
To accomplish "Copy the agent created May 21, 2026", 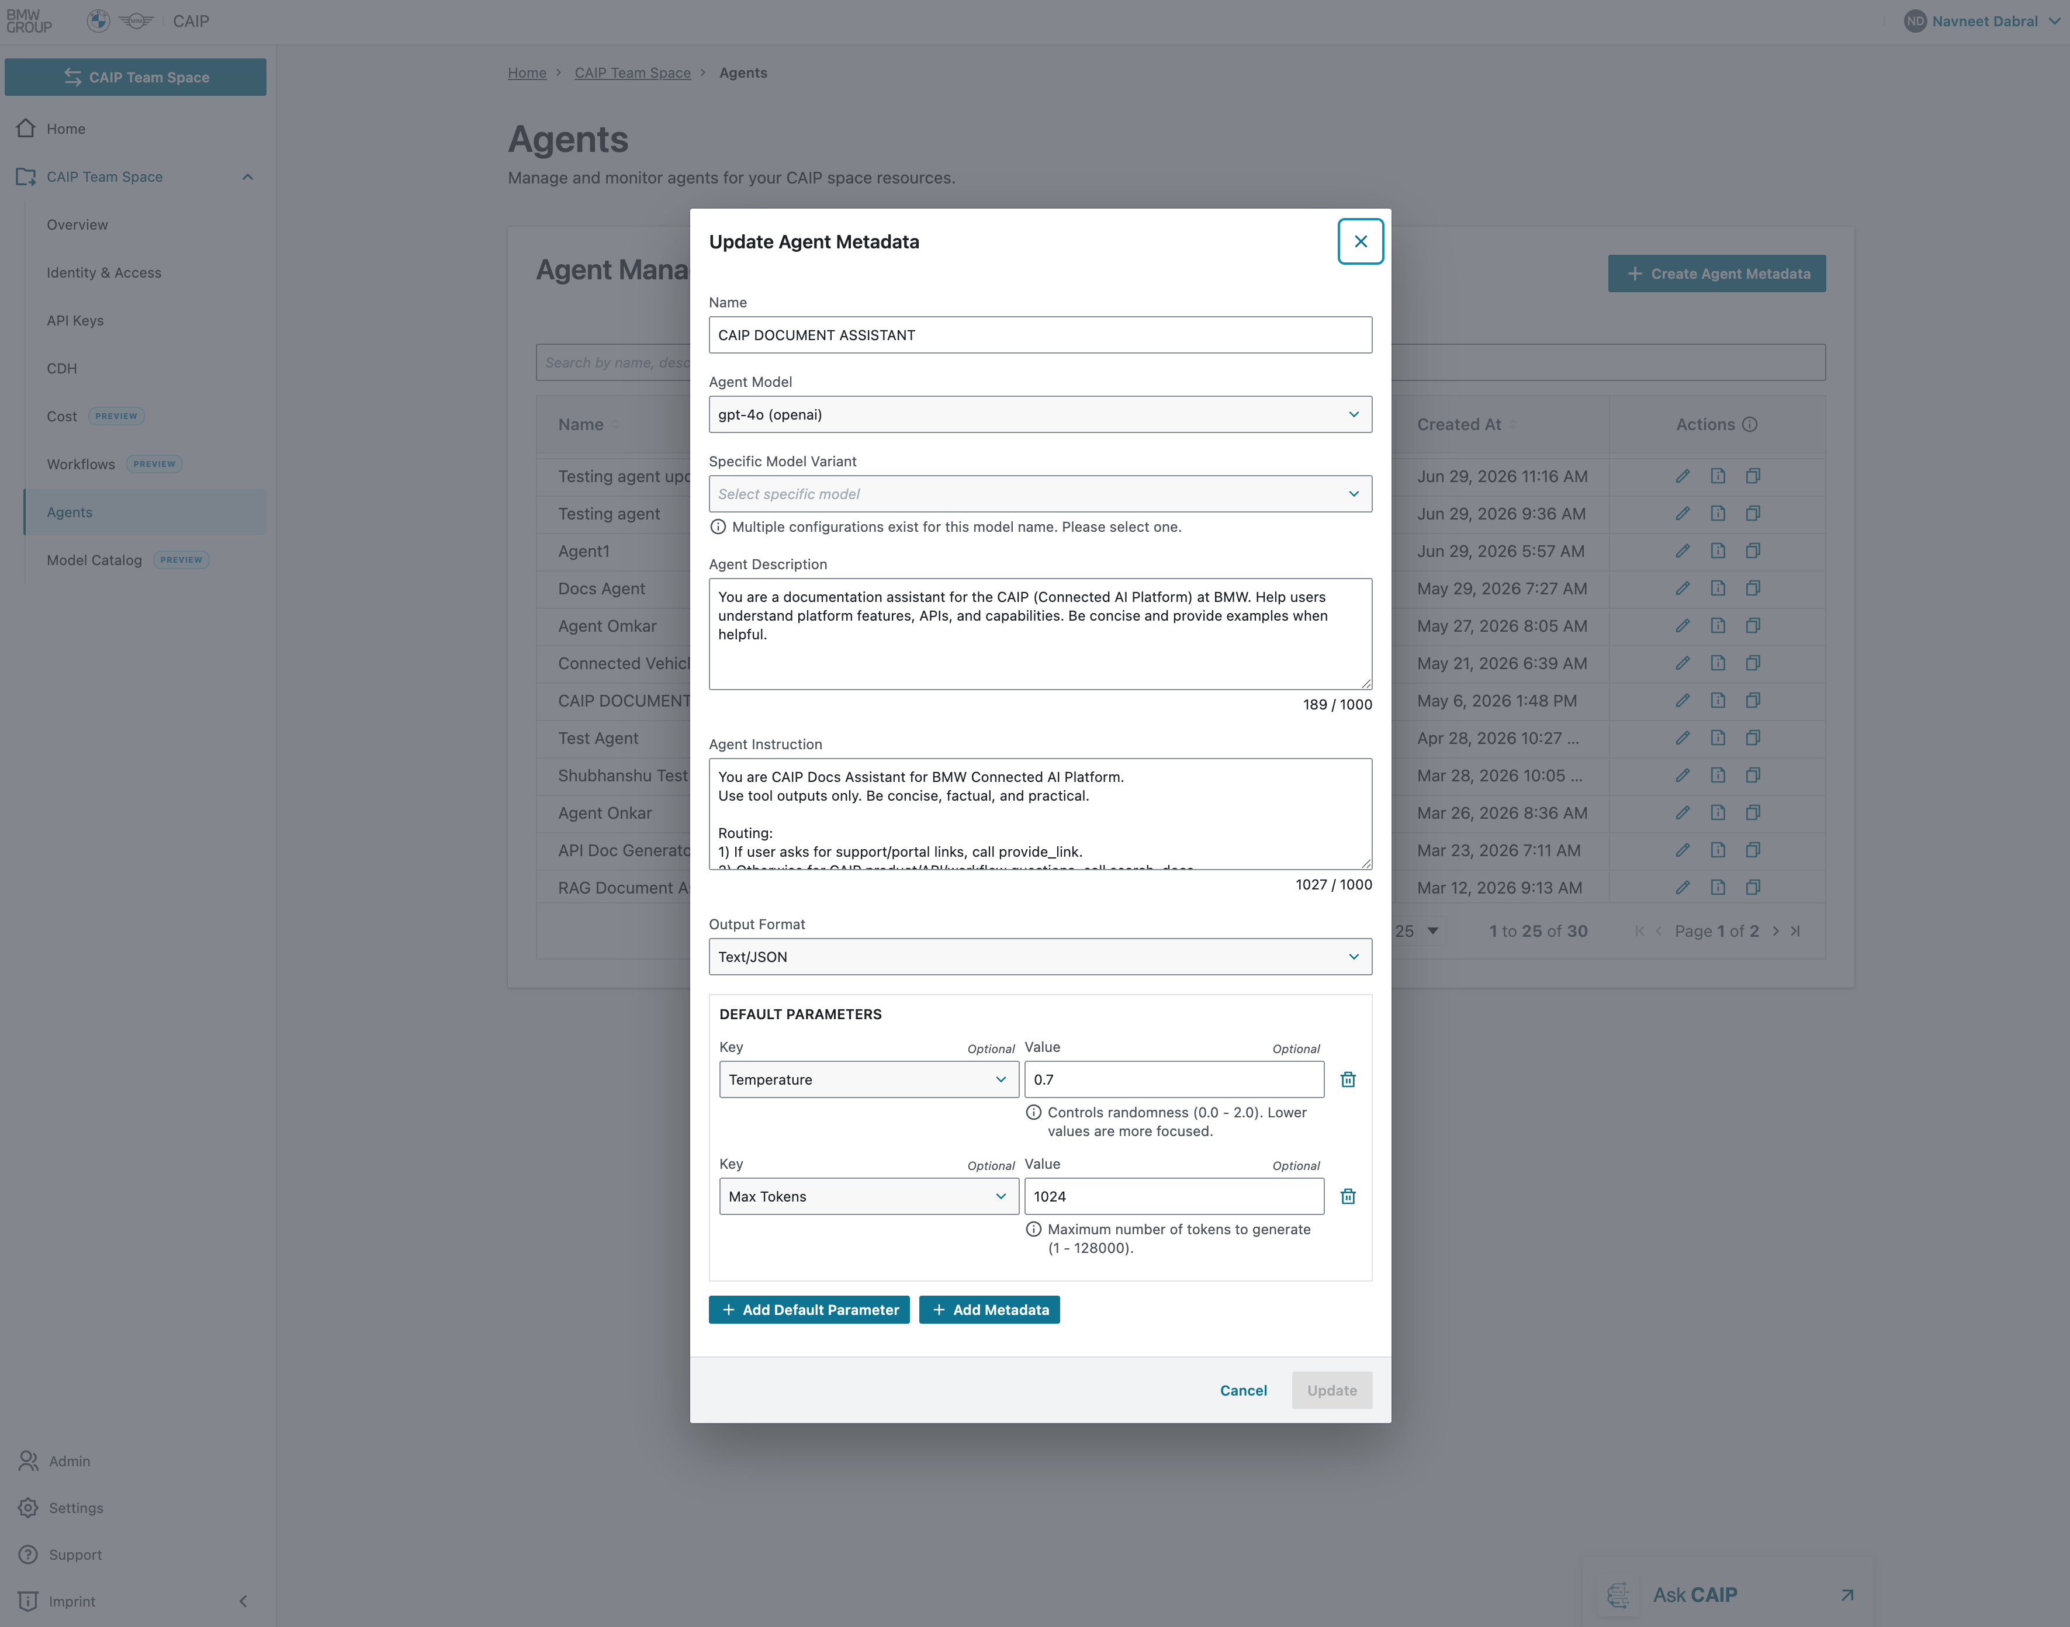I will point(1753,663).
